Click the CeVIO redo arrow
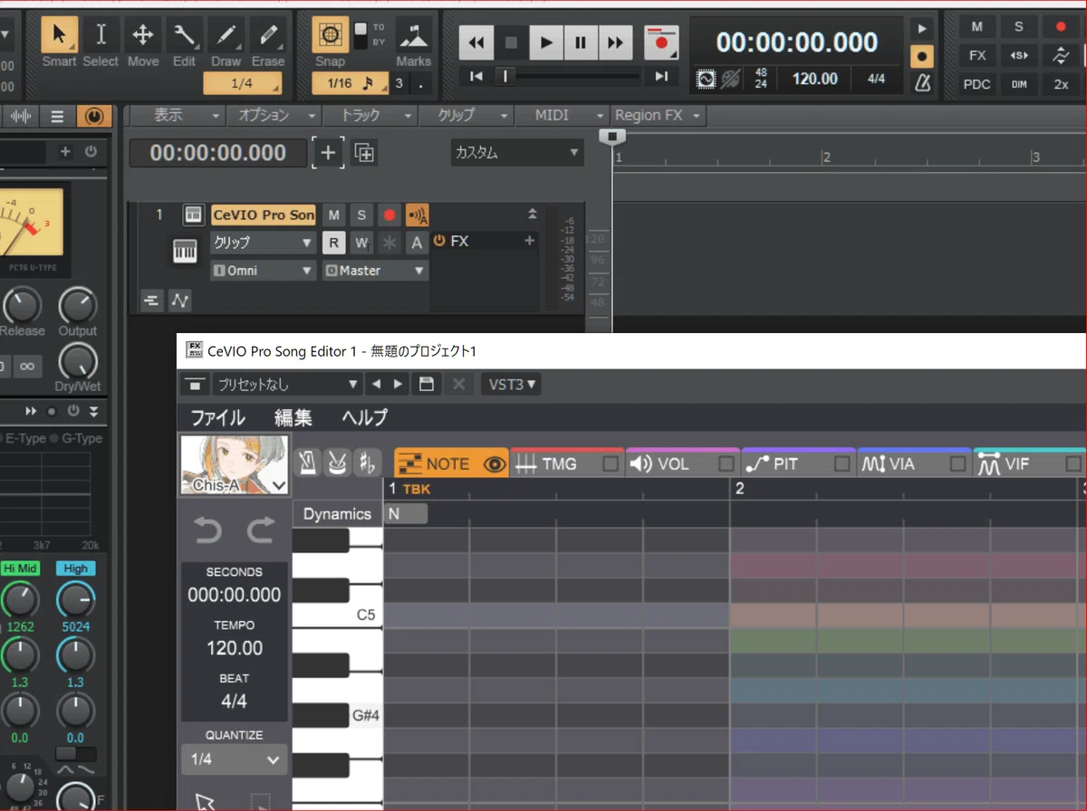Viewport: 1087px width, 811px height. coord(261,530)
